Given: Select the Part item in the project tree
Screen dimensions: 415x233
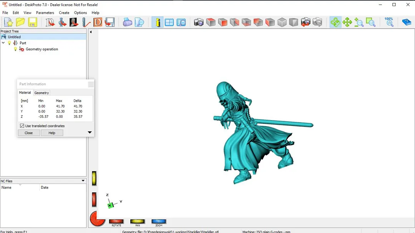Looking at the screenshot, I should [23, 43].
